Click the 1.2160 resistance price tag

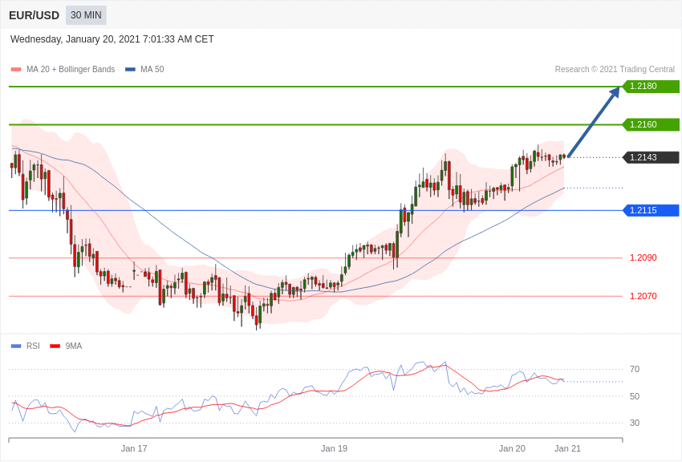click(x=652, y=124)
